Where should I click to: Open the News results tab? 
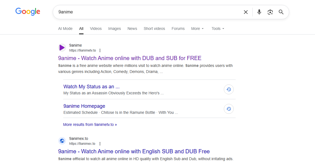[132, 29]
